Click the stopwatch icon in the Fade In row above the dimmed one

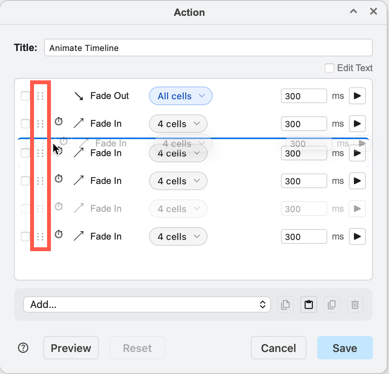tap(59, 178)
